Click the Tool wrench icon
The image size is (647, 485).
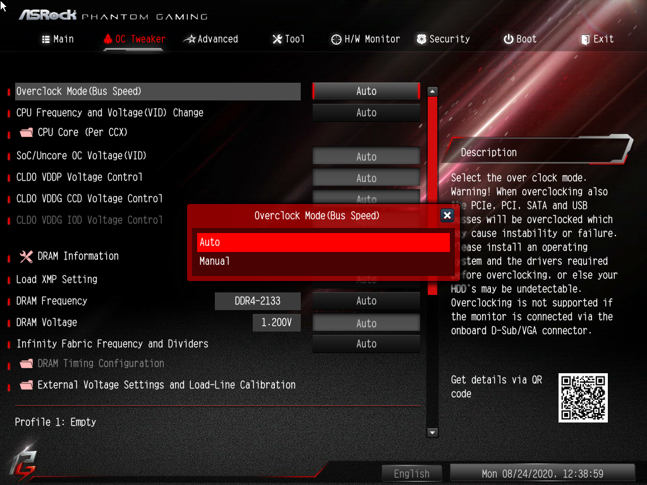coord(277,39)
